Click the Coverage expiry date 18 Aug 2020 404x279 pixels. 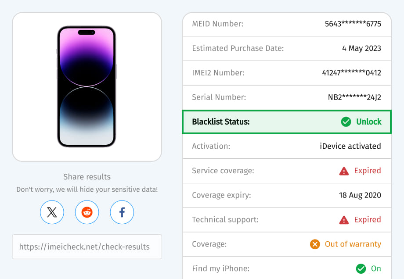pos(360,195)
